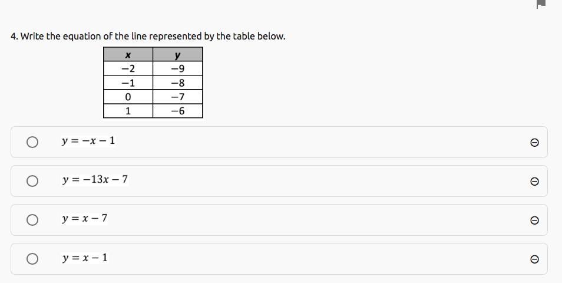Click the x column header in table
The width and height of the screenshot is (562, 283).
click(x=128, y=55)
